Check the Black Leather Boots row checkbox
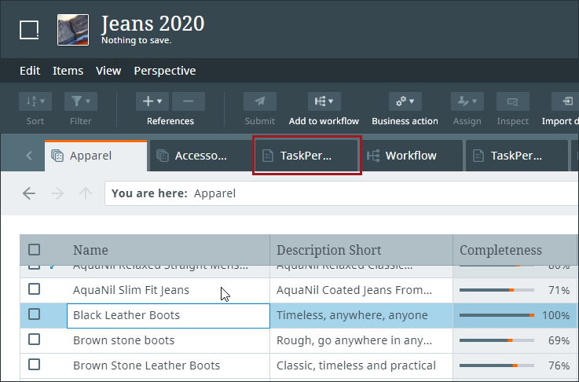Image resolution: width=579 pixels, height=382 pixels. pyautogui.click(x=35, y=314)
